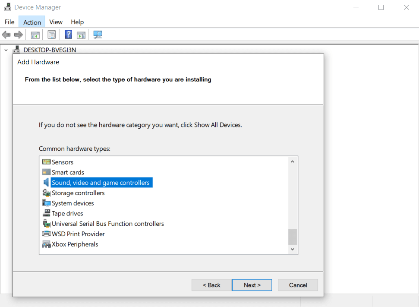Click the Back arrow toolbar icon

pyautogui.click(x=6, y=35)
